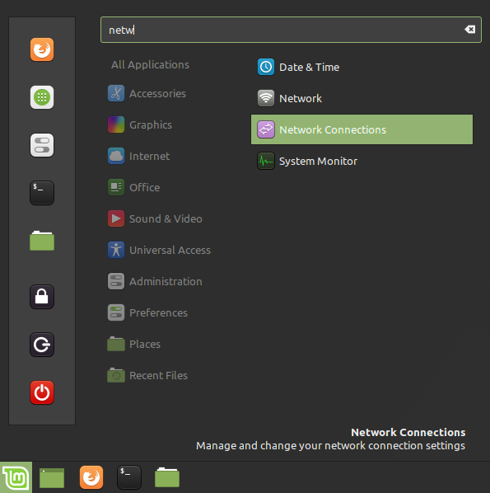The height and width of the screenshot is (493, 490).
Task: Select the All Applications category
Action: click(150, 65)
